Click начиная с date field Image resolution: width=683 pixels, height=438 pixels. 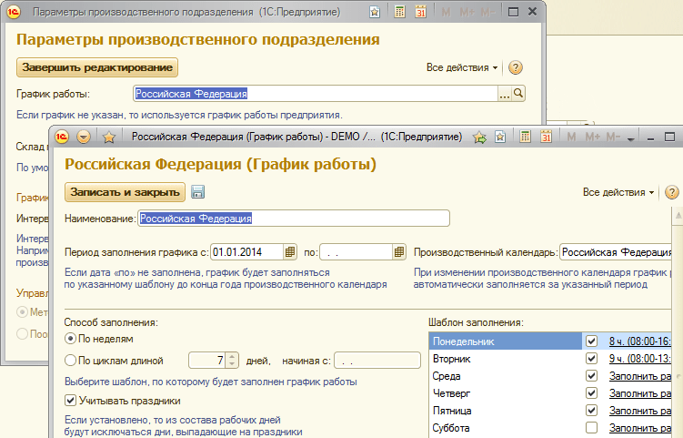tap(377, 361)
